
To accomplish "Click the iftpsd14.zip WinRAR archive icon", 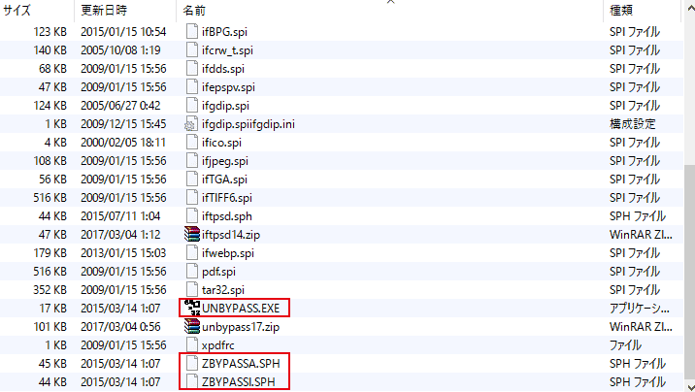I will click(x=192, y=234).
